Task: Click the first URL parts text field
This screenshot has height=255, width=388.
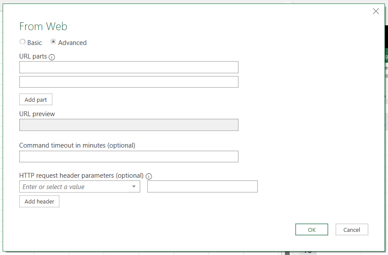Action: click(x=129, y=67)
